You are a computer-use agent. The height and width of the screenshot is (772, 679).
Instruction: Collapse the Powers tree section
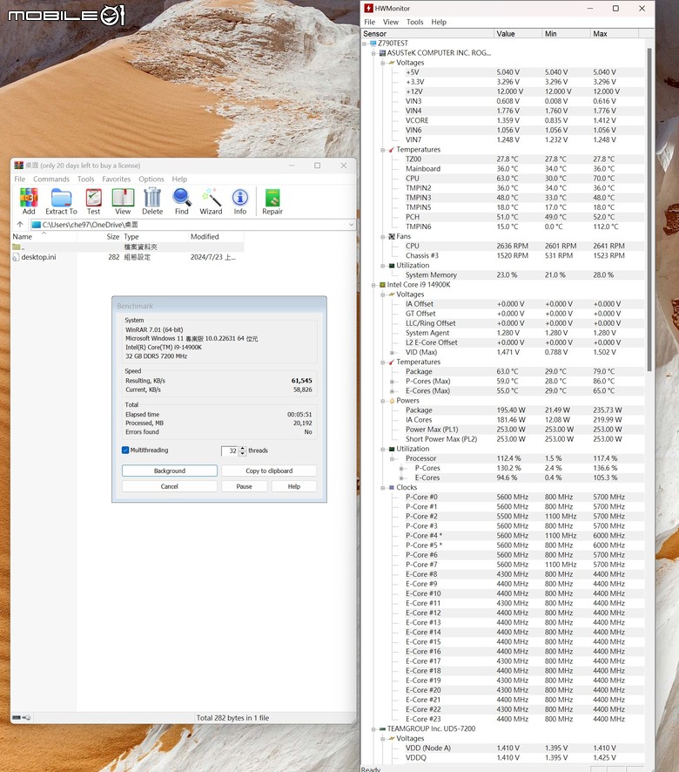[x=383, y=401]
